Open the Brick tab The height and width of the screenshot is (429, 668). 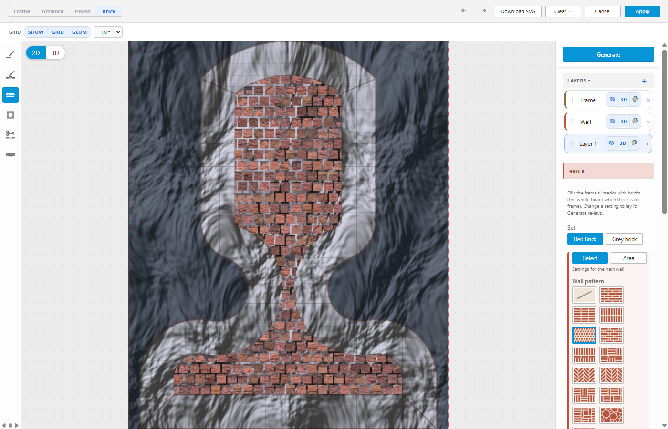pos(109,11)
